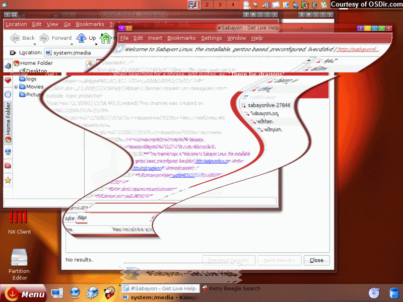Image resolution: width=403 pixels, height=302 pixels.
Task: Open the sabayon link in the chat topic bar
Action: (x=358, y=49)
